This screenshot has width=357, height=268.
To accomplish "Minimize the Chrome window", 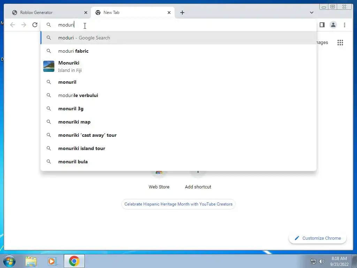I will pyautogui.click(x=324, y=7).
